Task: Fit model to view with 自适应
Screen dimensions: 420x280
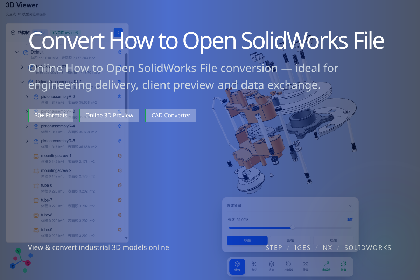Action: pos(326,266)
